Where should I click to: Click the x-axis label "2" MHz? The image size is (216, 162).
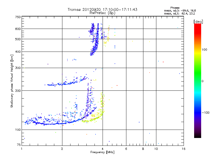(x=62, y=149)
